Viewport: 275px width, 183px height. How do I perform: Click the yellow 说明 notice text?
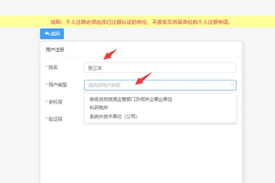pyautogui.click(x=140, y=22)
